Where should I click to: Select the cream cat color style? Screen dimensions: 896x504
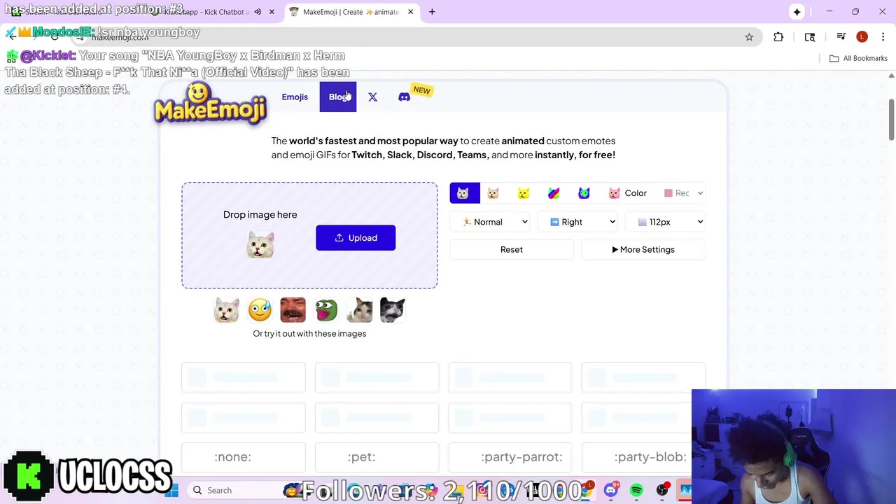coord(493,193)
